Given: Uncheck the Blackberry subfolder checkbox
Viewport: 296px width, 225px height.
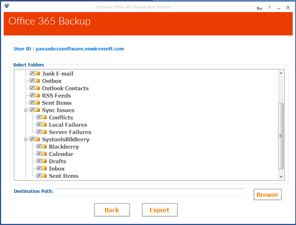Looking at the screenshot, I should [39, 146].
